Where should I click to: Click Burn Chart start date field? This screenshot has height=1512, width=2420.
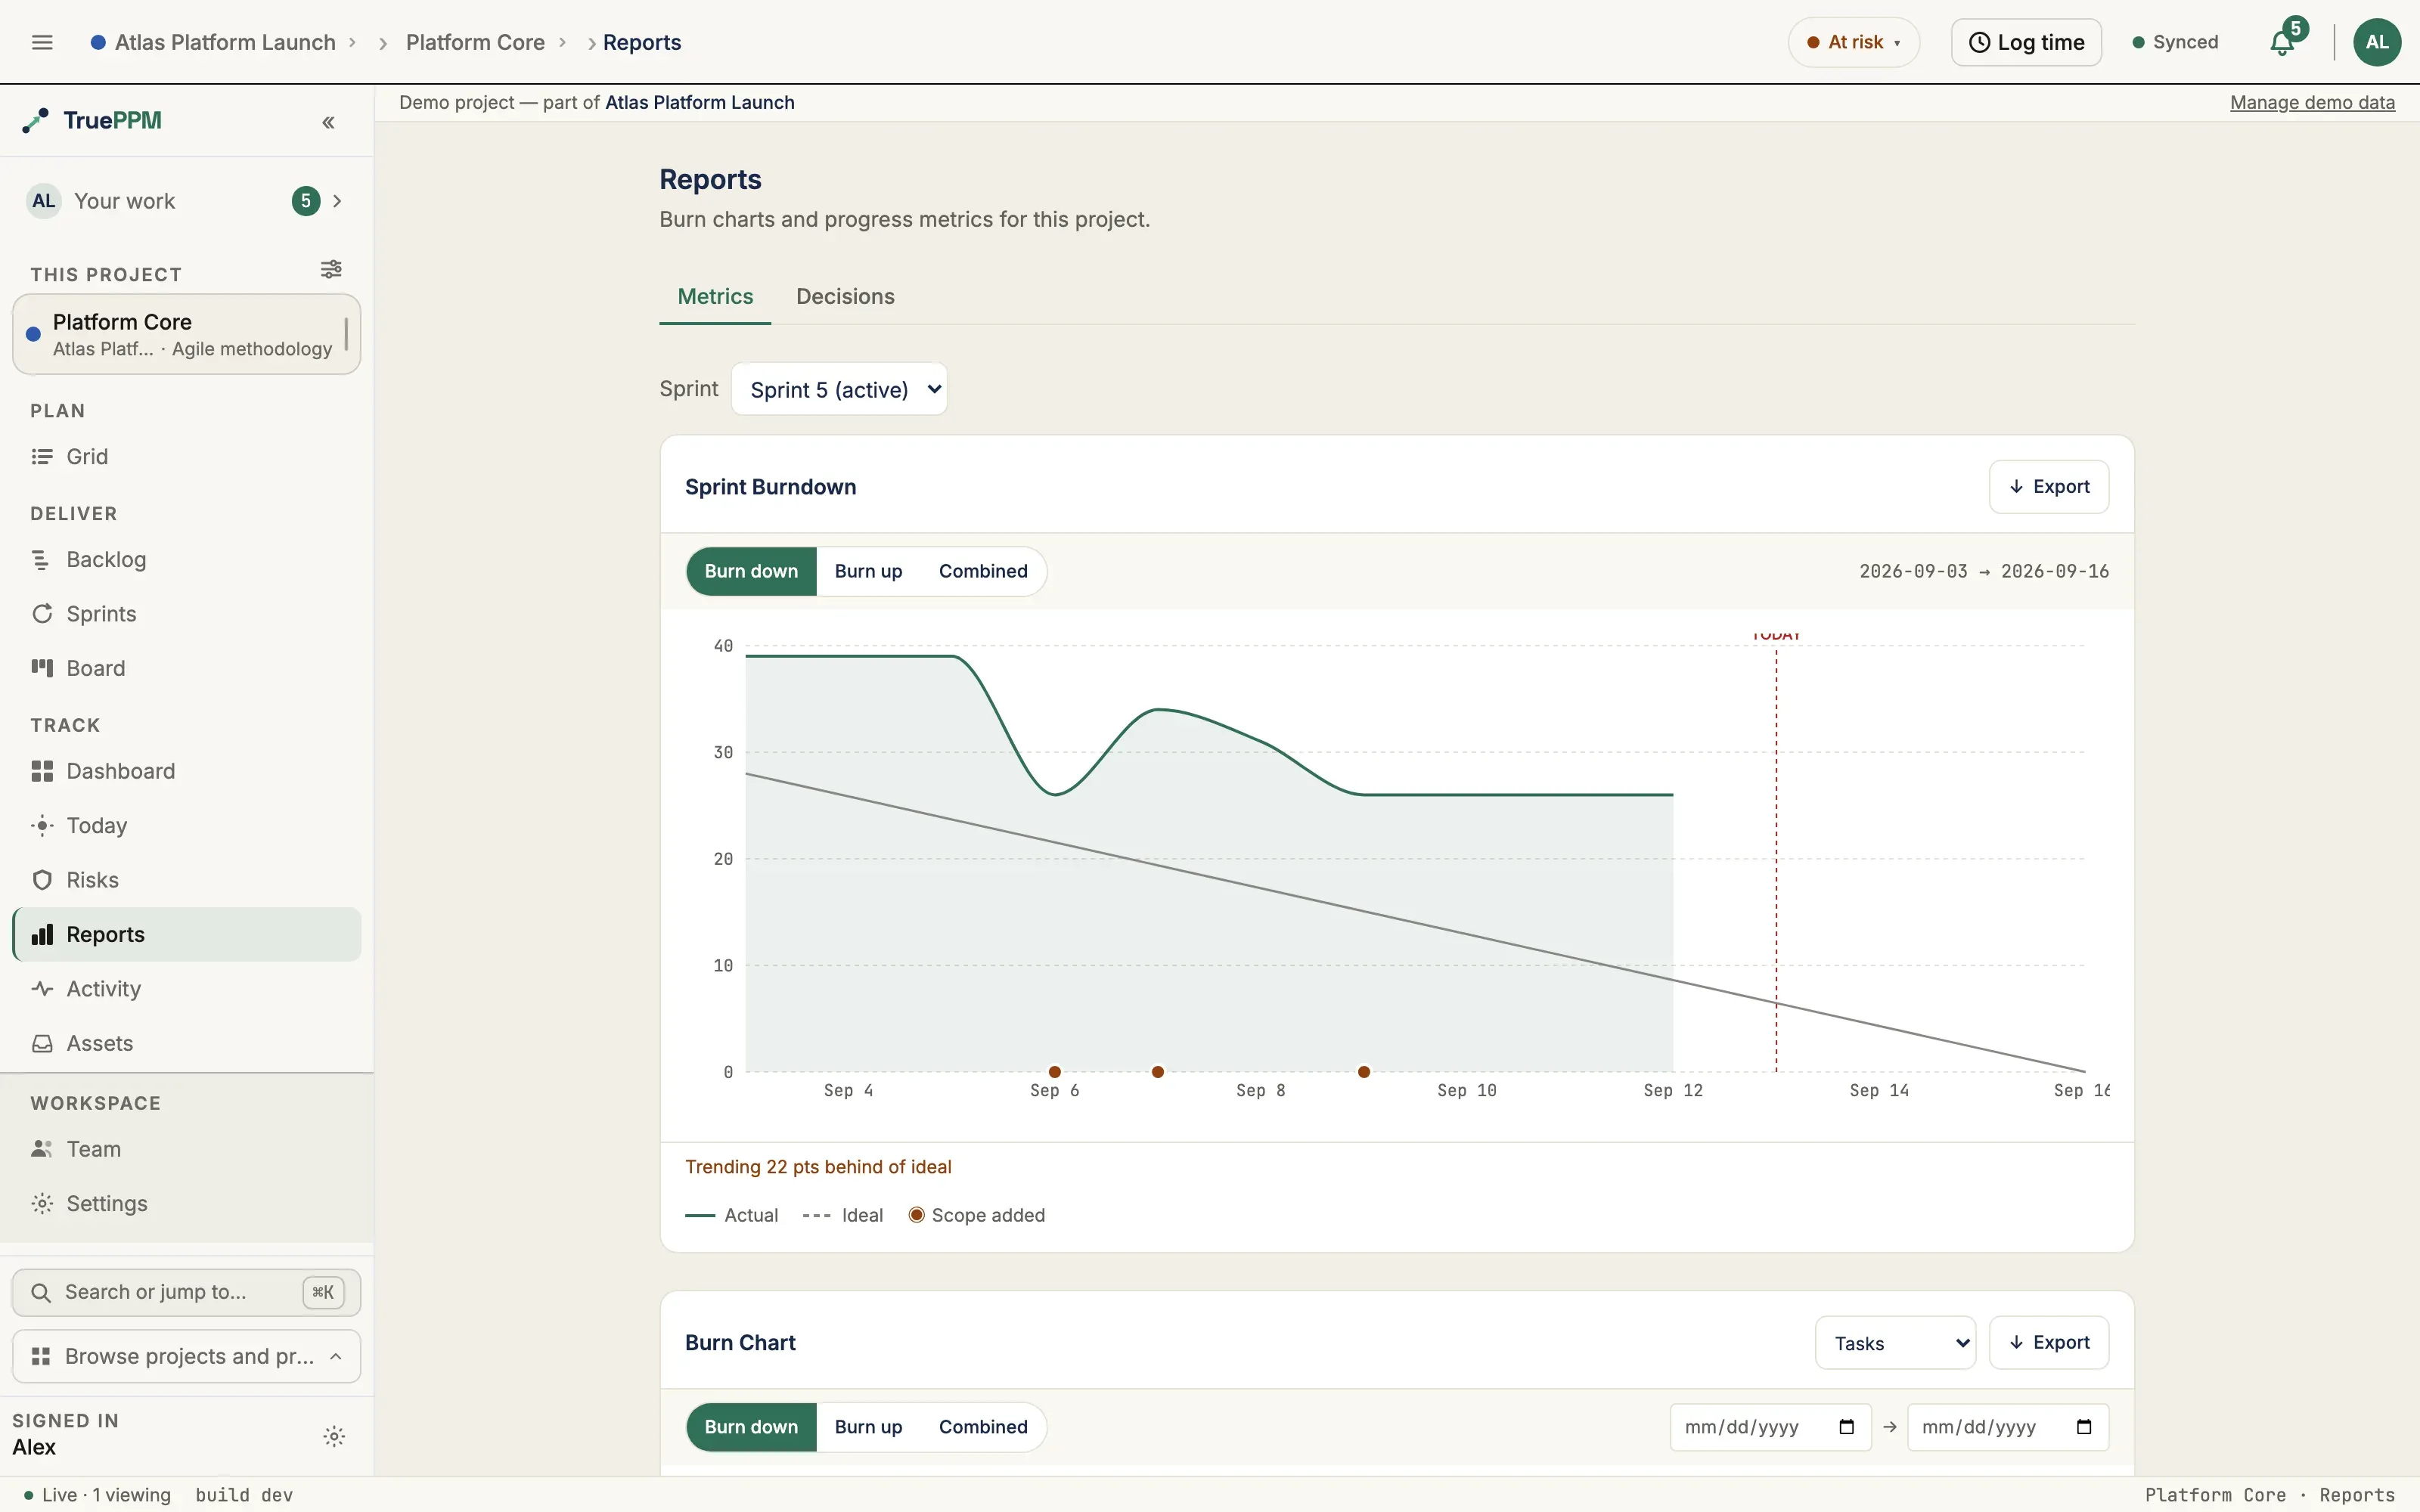pyautogui.click(x=1770, y=1427)
